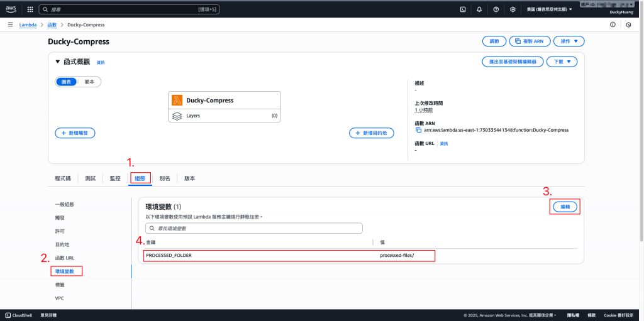Open the info panel icon at right
Screen dimensions: 644x321
(613, 24)
